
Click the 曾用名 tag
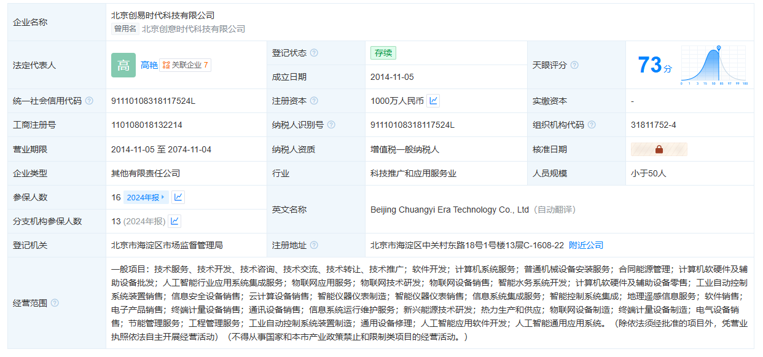tap(125, 29)
